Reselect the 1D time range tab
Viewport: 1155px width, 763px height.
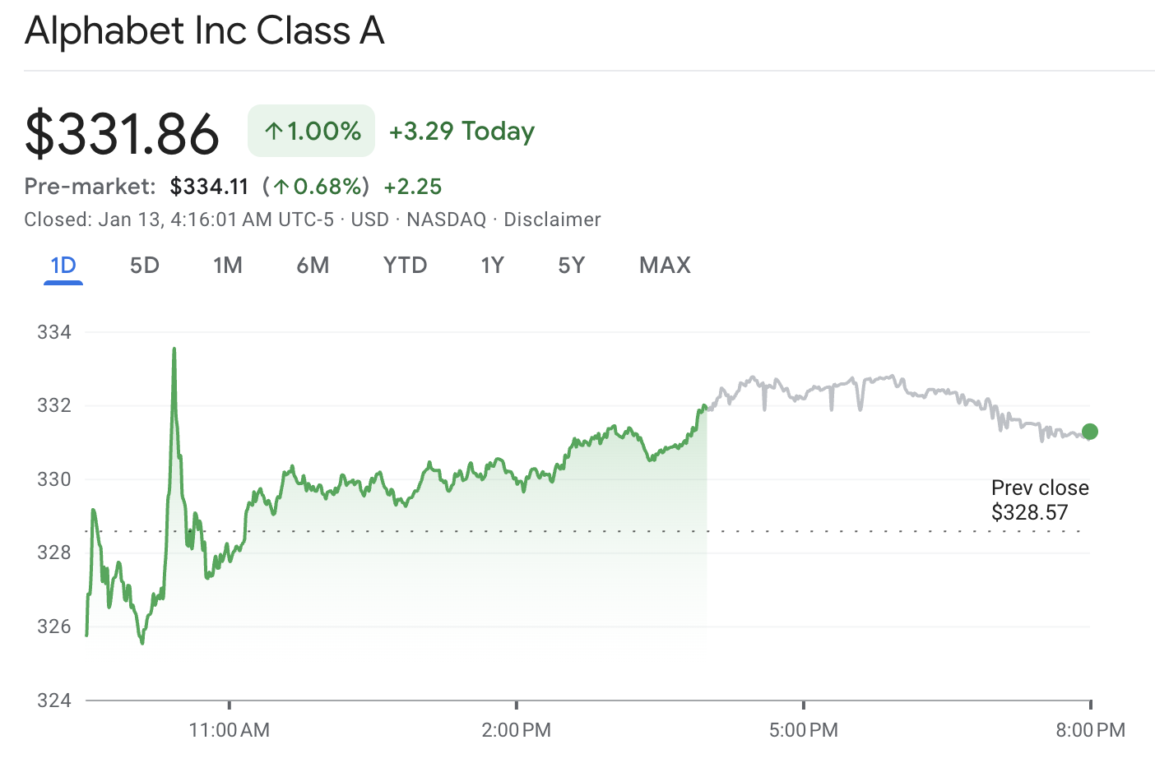[62, 265]
